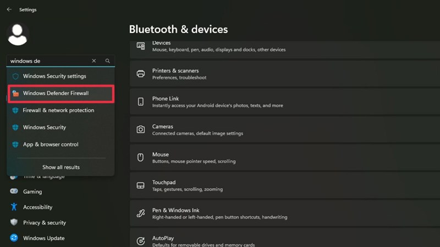Click the Mouse icon
This screenshot has width=440, height=247.
[141, 158]
